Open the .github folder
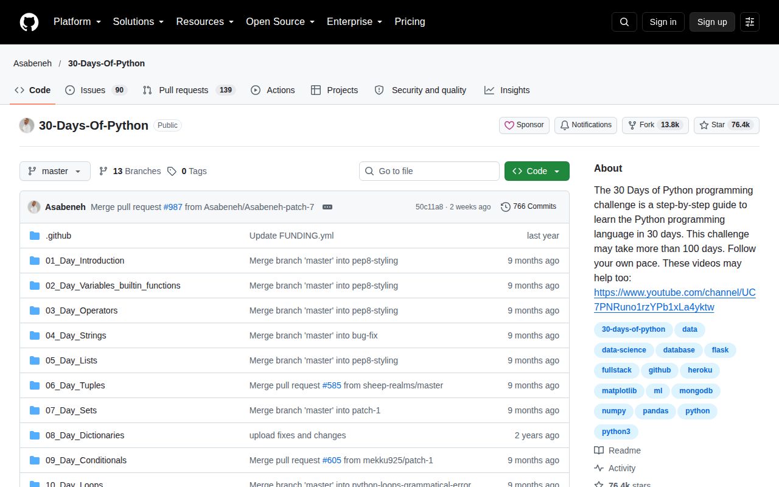 coord(58,236)
